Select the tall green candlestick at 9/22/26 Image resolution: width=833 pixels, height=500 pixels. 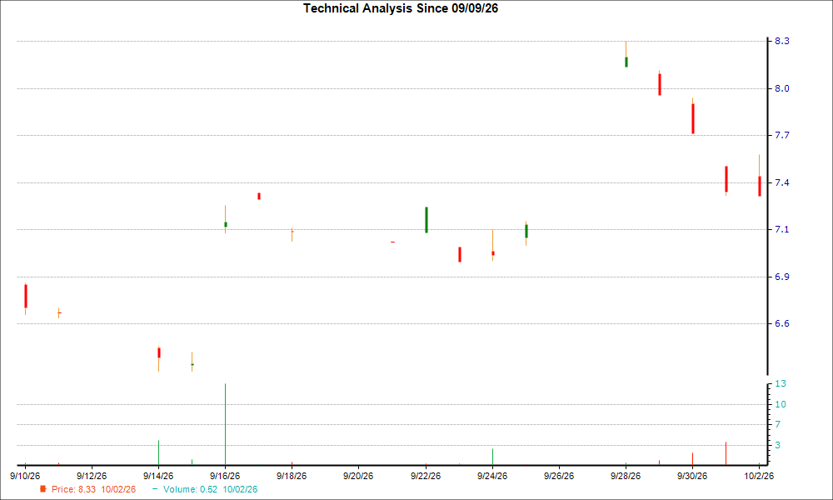(x=426, y=220)
